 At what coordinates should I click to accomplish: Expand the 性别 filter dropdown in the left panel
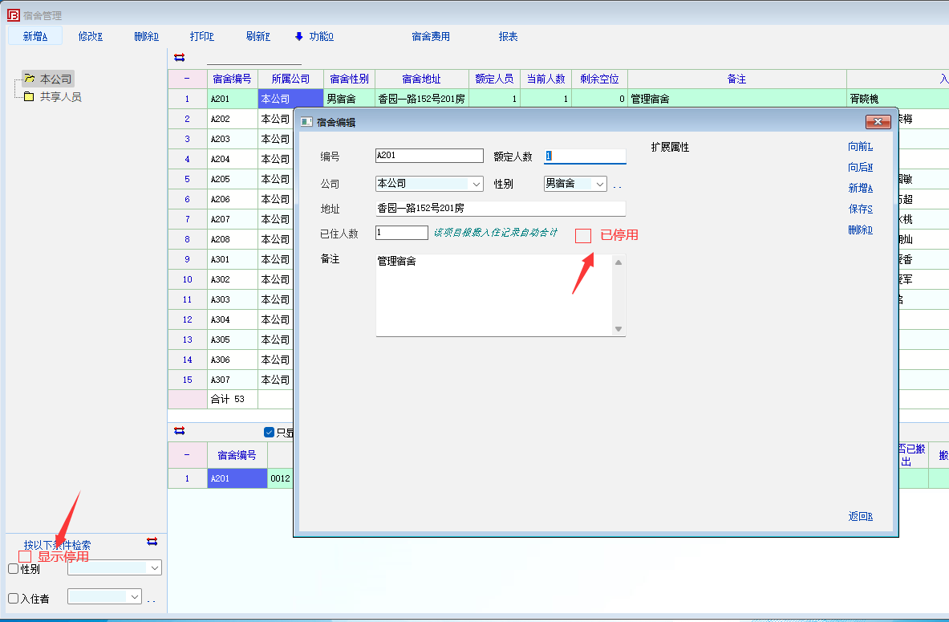point(154,567)
